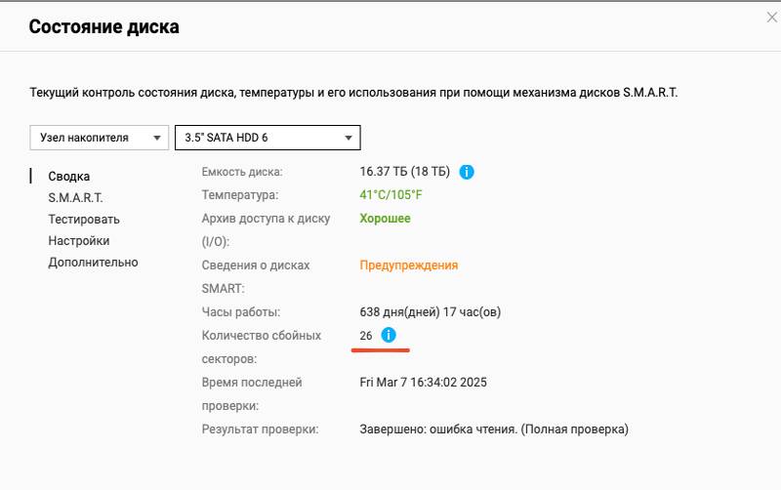Click the S.M.A.R.T. monitoring description text
The height and width of the screenshot is (490, 781).
(x=353, y=93)
